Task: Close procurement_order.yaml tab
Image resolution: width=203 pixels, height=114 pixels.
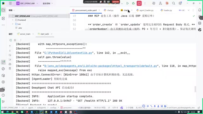Action: [99, 10]
